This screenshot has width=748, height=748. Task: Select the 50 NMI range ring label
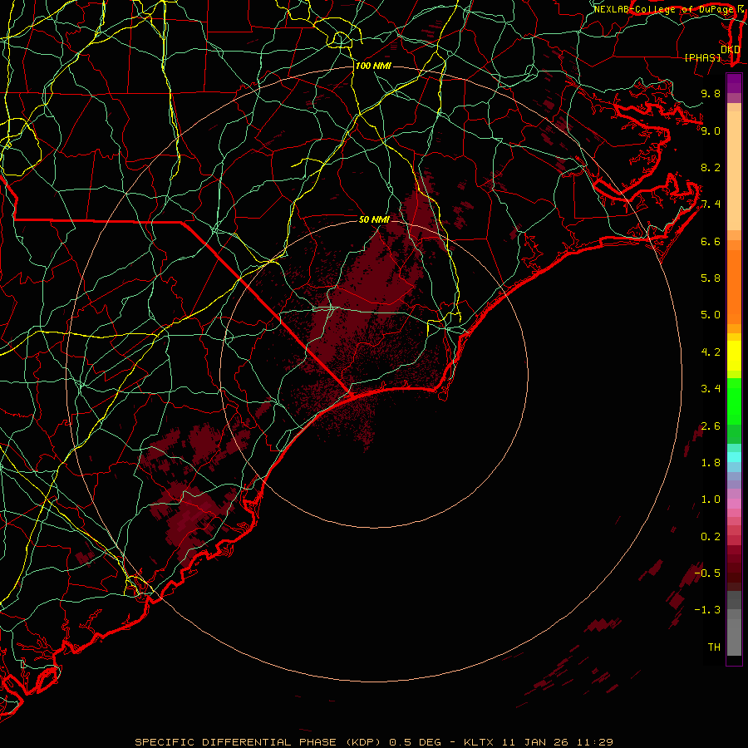(x=374, y=219)
